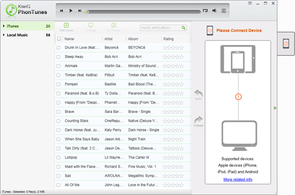Click the Add music icon
The image size is (295, 195).
(66, 25)
